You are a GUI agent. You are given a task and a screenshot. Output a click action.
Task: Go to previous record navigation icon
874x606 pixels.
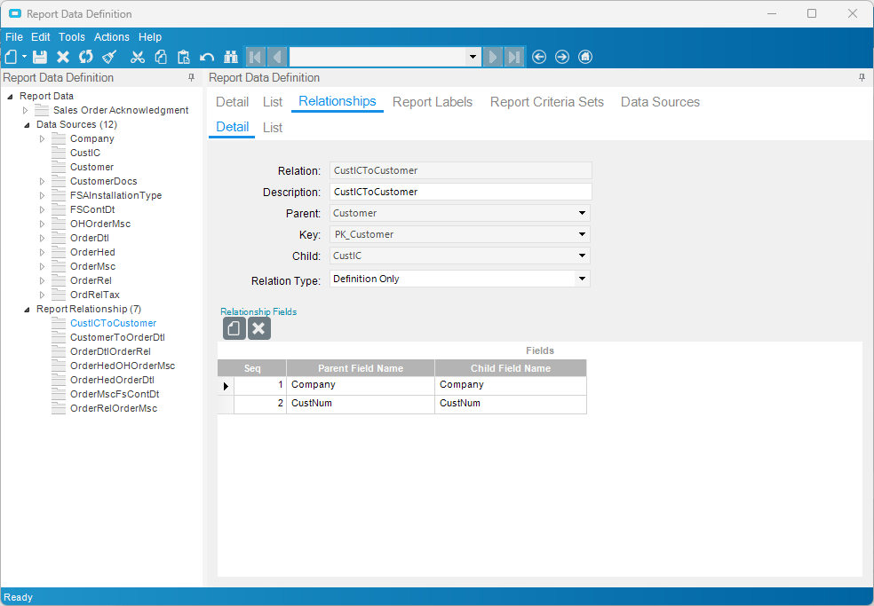click(x=278, y=57)
